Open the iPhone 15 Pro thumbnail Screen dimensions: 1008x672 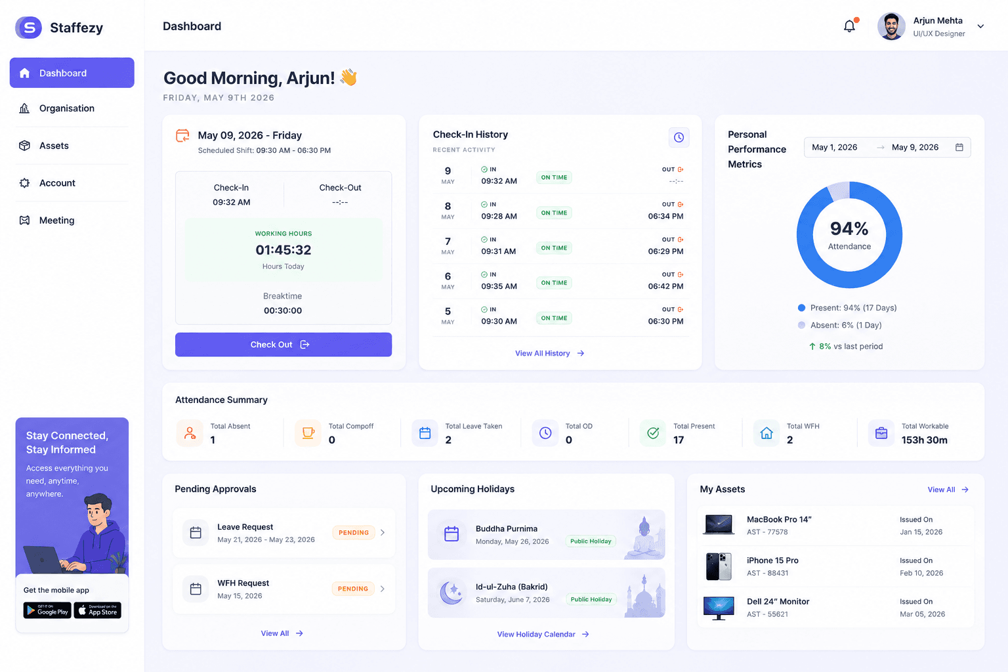719,566
